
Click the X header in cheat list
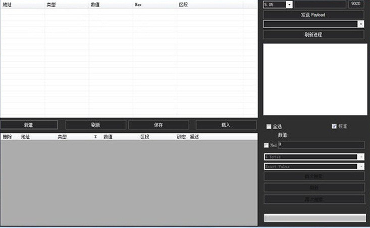(95, 137)
